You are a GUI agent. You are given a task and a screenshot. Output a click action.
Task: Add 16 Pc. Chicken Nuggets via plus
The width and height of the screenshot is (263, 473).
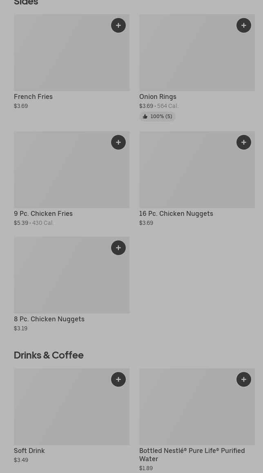[244, 142]
